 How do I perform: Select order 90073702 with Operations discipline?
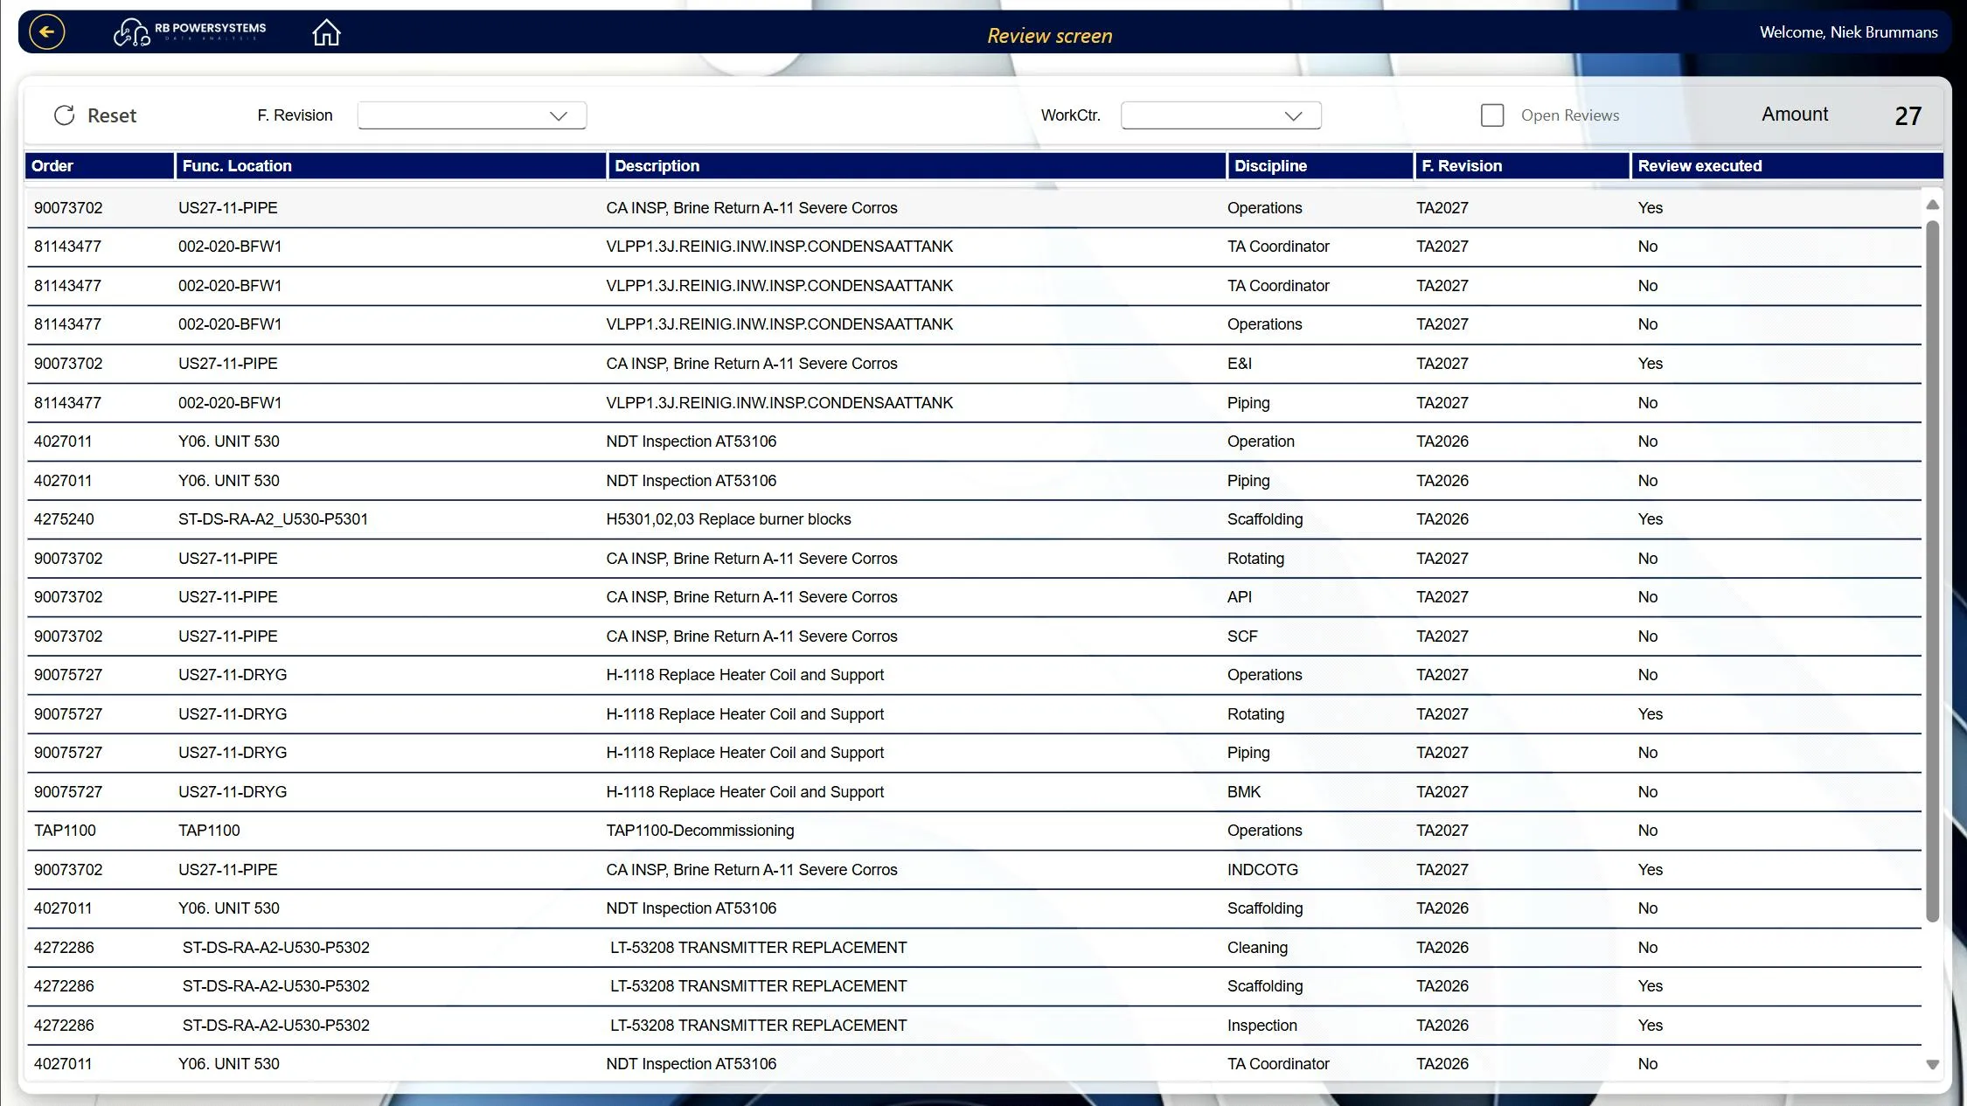pyautogui.click(x=974, y=208)
